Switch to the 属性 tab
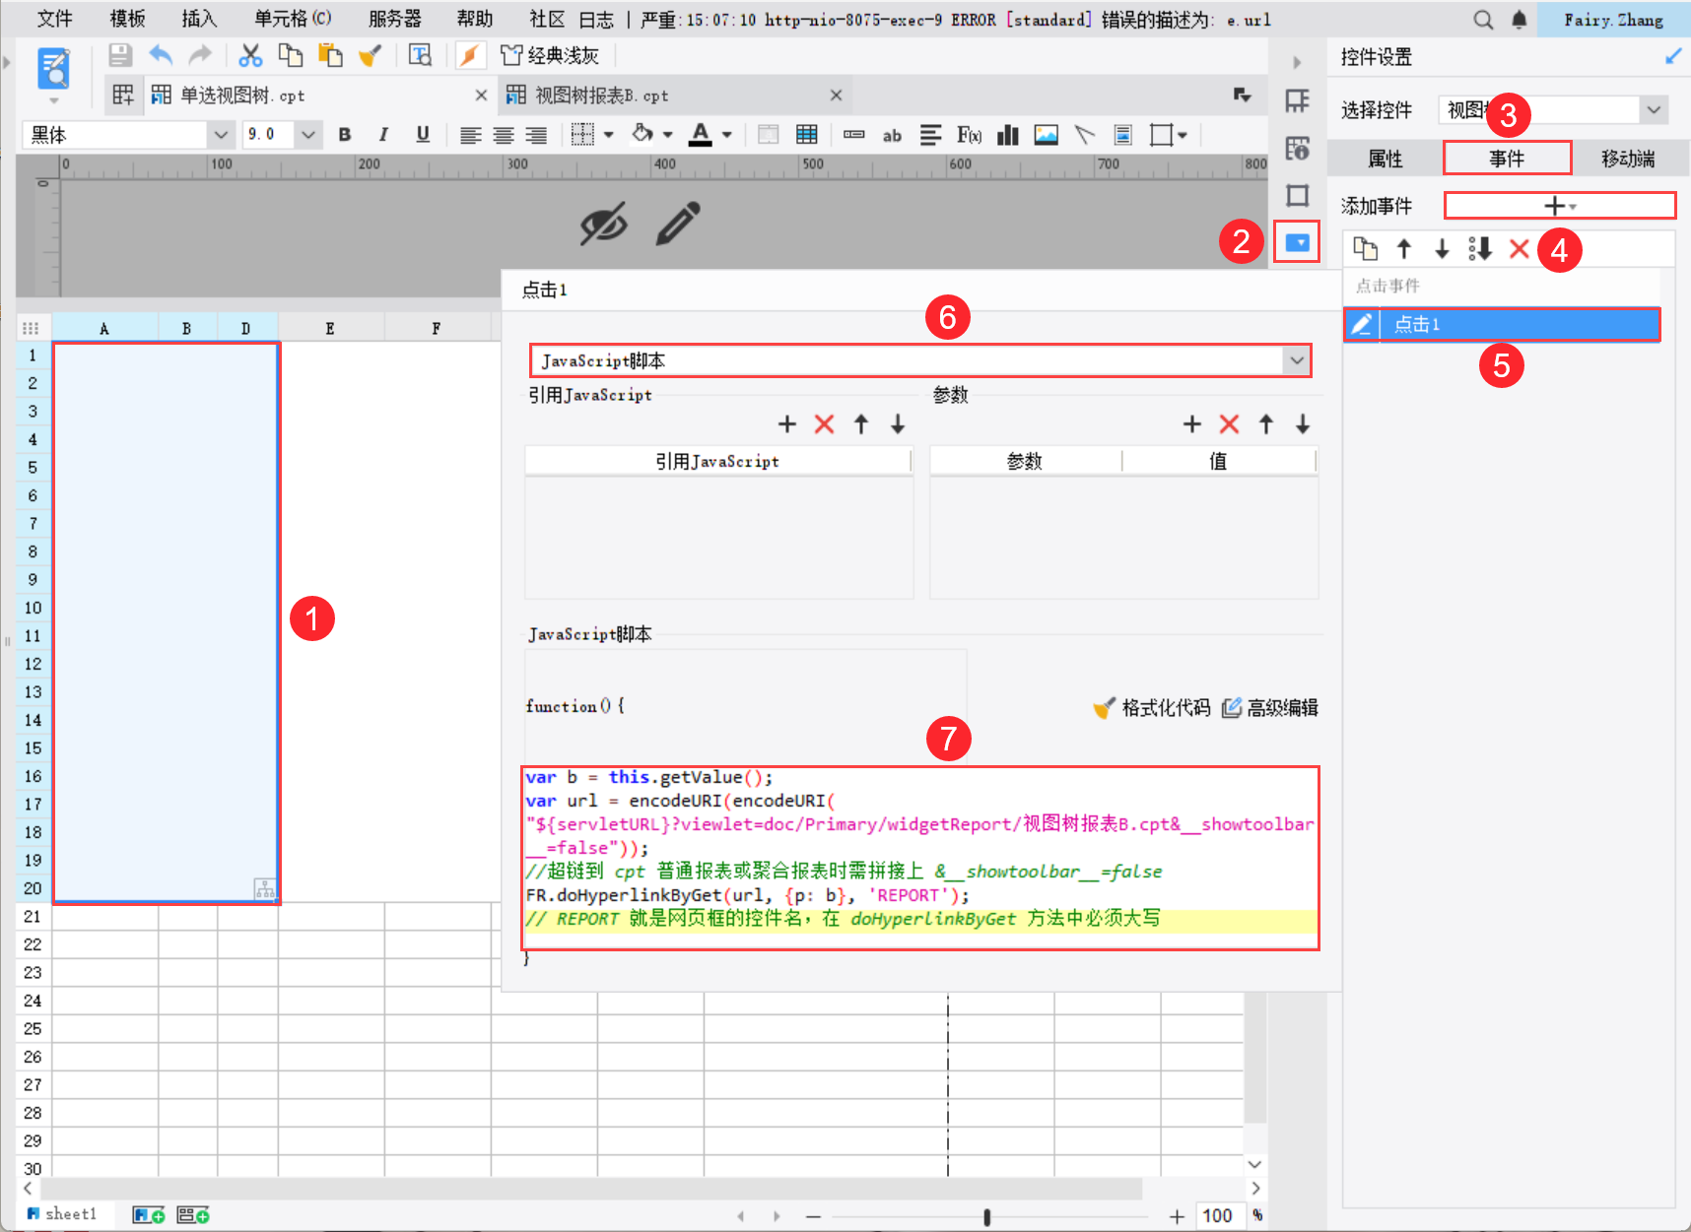The width and height of the screenshot is (1691, 1232). tap(1385, 159)
